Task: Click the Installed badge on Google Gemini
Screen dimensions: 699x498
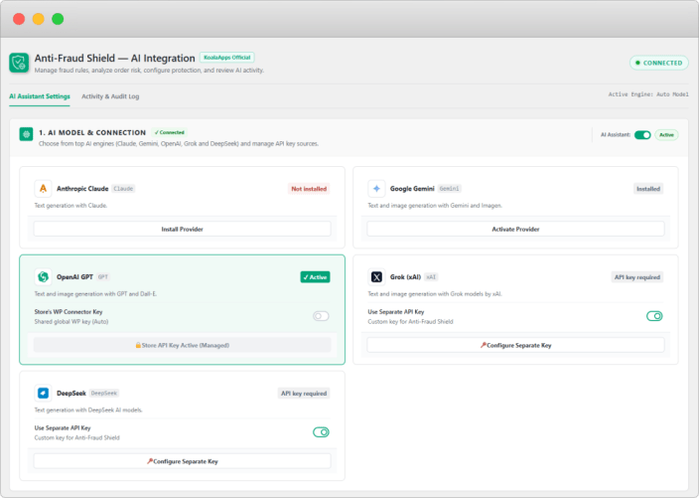Action: (x=648, y=189)
